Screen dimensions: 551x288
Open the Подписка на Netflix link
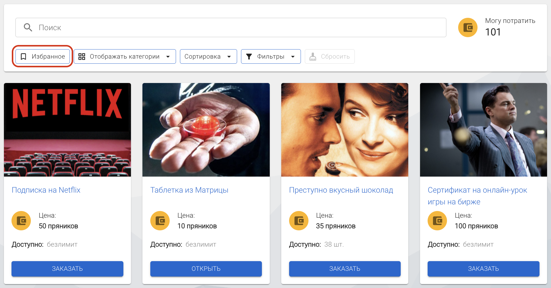pos(46,190)
